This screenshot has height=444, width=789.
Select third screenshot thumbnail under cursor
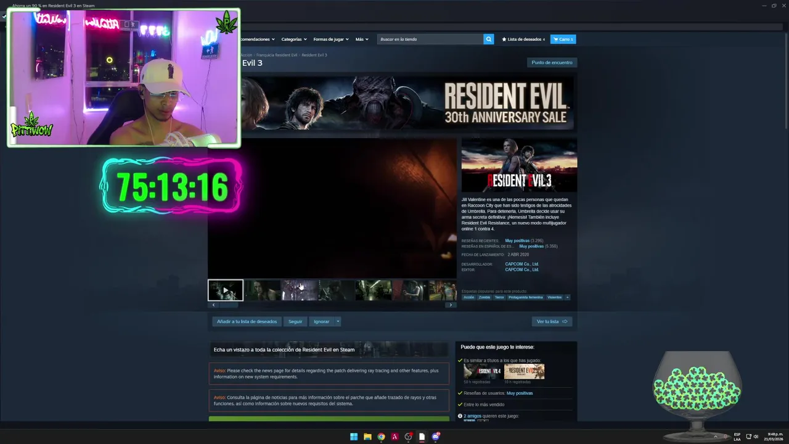tap(300, 290)
